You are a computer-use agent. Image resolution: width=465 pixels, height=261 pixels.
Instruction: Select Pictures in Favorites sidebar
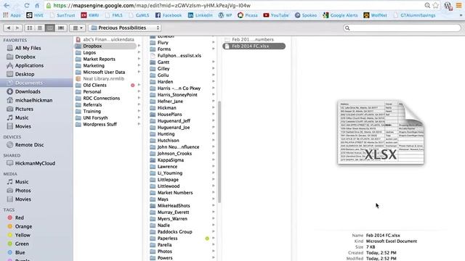[x=24, y=109]
